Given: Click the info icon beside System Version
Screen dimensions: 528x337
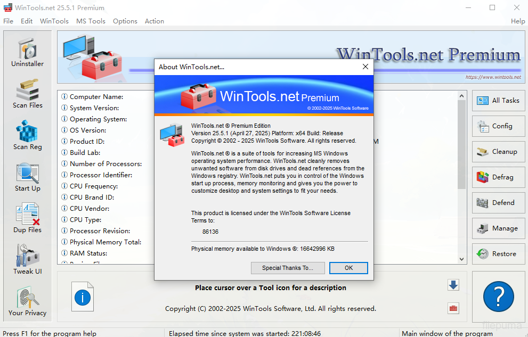Looking at the screenshot, I should (64, 108).
